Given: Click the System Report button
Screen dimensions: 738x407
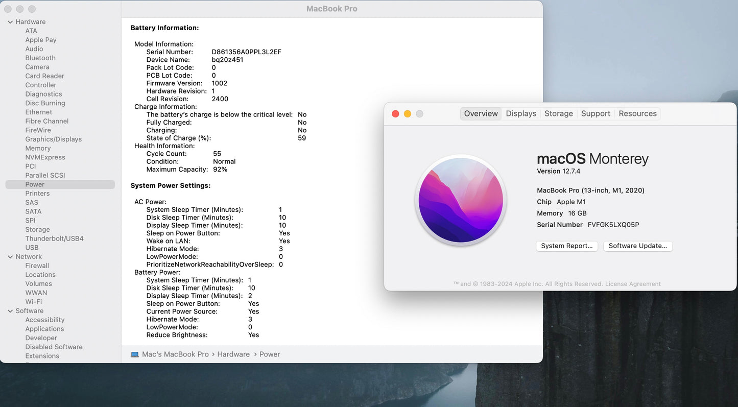Looking at the screenshot, I should tap(566, 246).
